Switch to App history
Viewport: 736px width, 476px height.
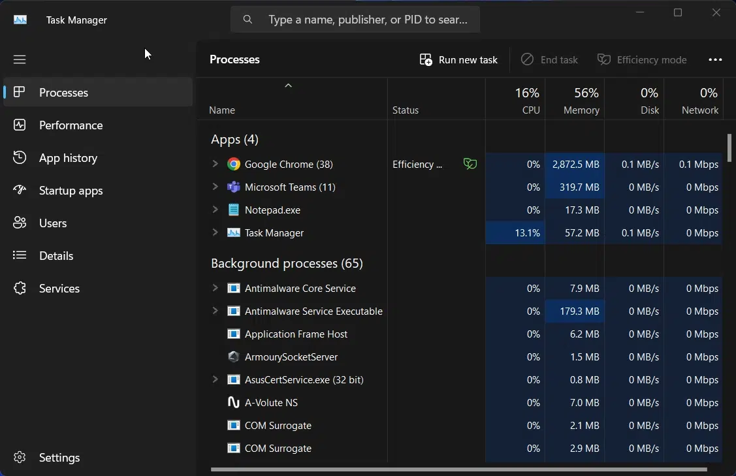click(x=68, y=158)
